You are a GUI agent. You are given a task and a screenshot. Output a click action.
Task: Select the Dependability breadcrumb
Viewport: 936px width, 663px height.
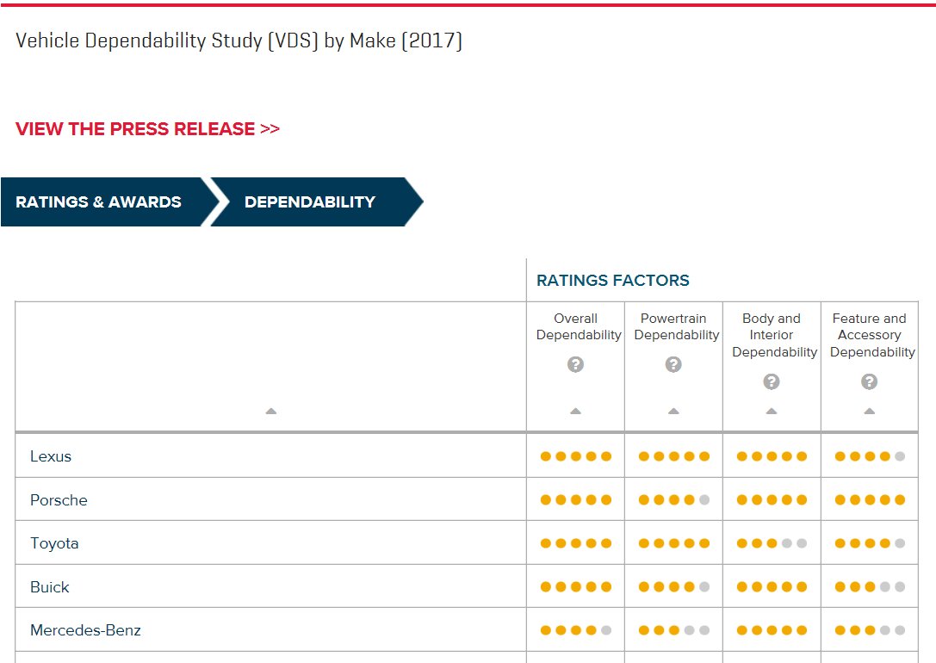316,201
